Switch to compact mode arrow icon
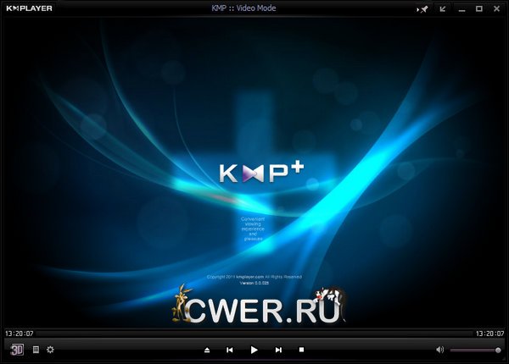Viewport: 509px width, 364px height. [x=443, y=9]
